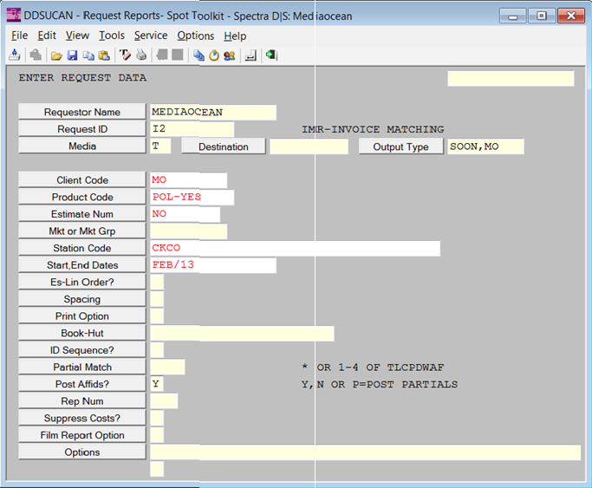Click the Destination button
Image resolution: width=592 pixels, height=488 pixels.
click(224, 146)
